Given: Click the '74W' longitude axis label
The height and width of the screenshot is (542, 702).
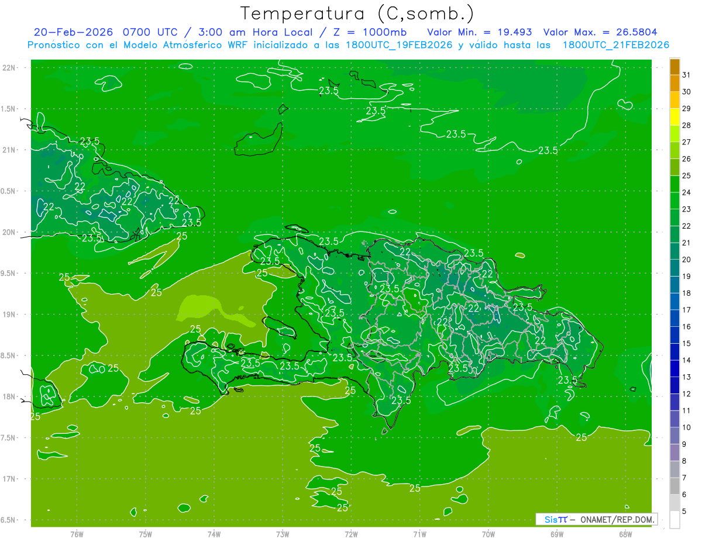Looking at the screenshot, I should (214, 534).
